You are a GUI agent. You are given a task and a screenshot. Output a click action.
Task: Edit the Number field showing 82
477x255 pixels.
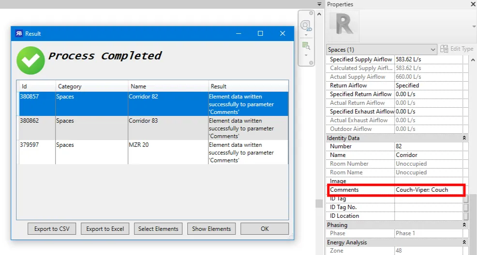tap(428, 146)
